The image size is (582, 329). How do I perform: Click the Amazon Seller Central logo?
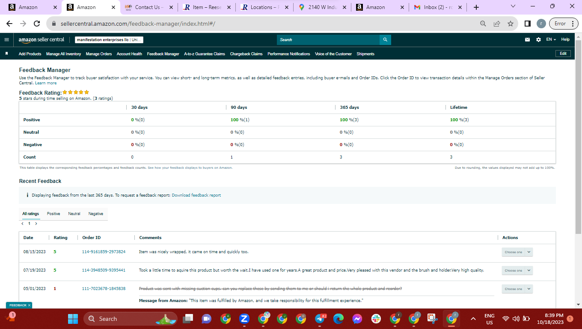[41, 39]
